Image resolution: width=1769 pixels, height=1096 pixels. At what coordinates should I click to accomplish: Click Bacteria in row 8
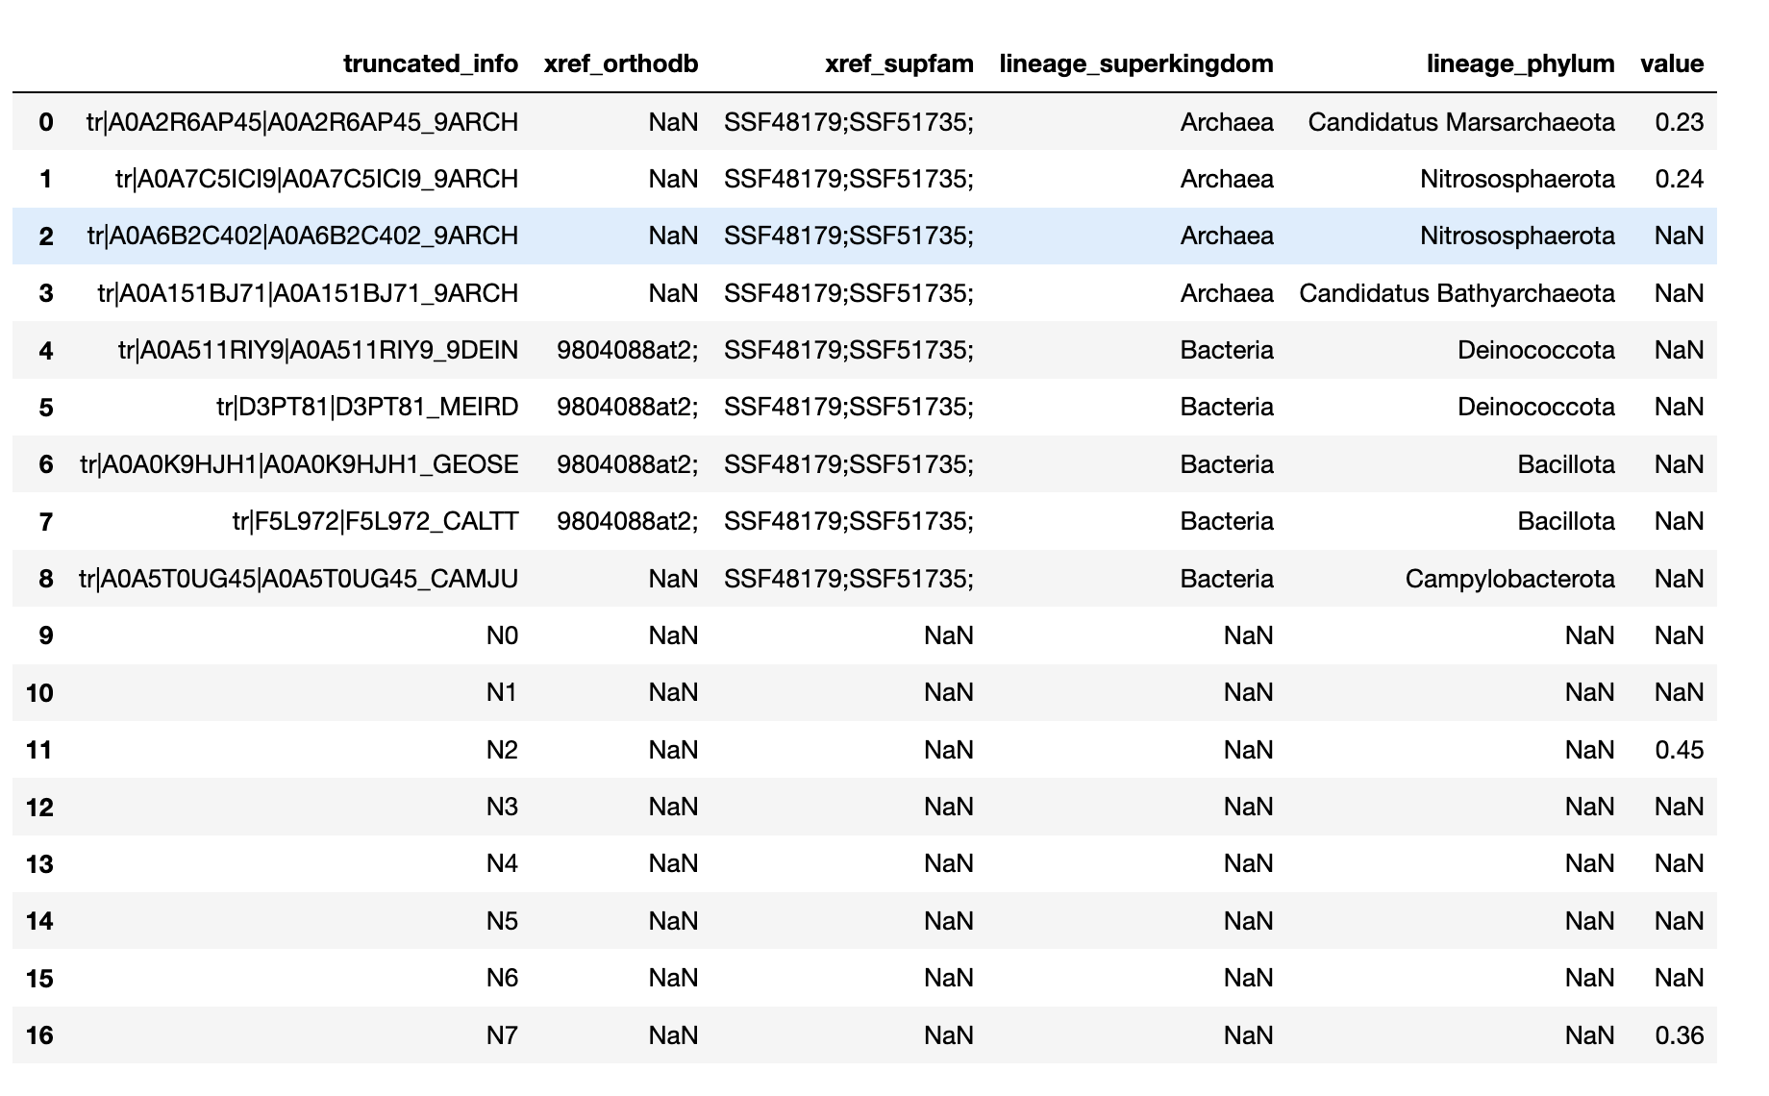pyautogui.click(x=1227, y=579)
